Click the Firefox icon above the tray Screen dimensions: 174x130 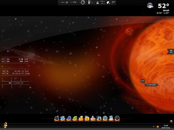coord(171,121)
